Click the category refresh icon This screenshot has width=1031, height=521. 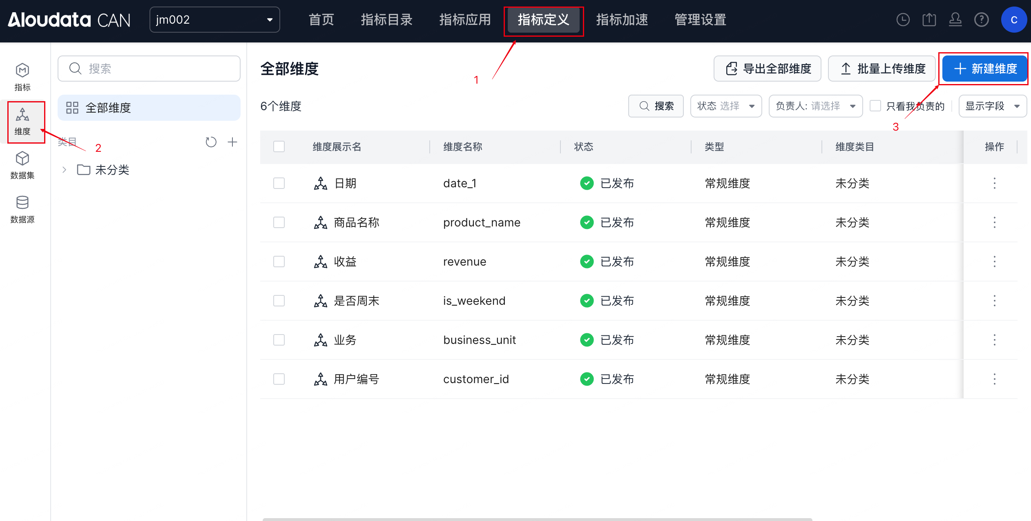click(211, 142)
